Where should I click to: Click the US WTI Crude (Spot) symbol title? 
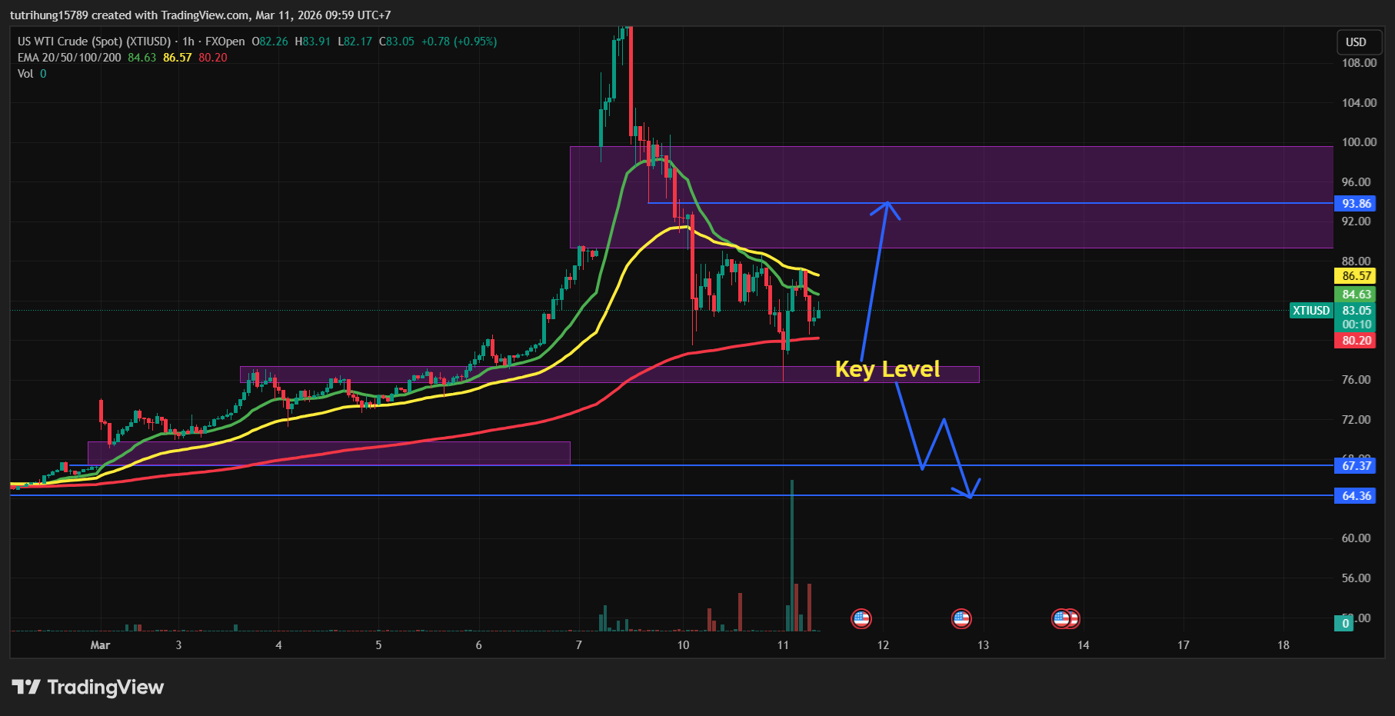[x=94, y=42]
